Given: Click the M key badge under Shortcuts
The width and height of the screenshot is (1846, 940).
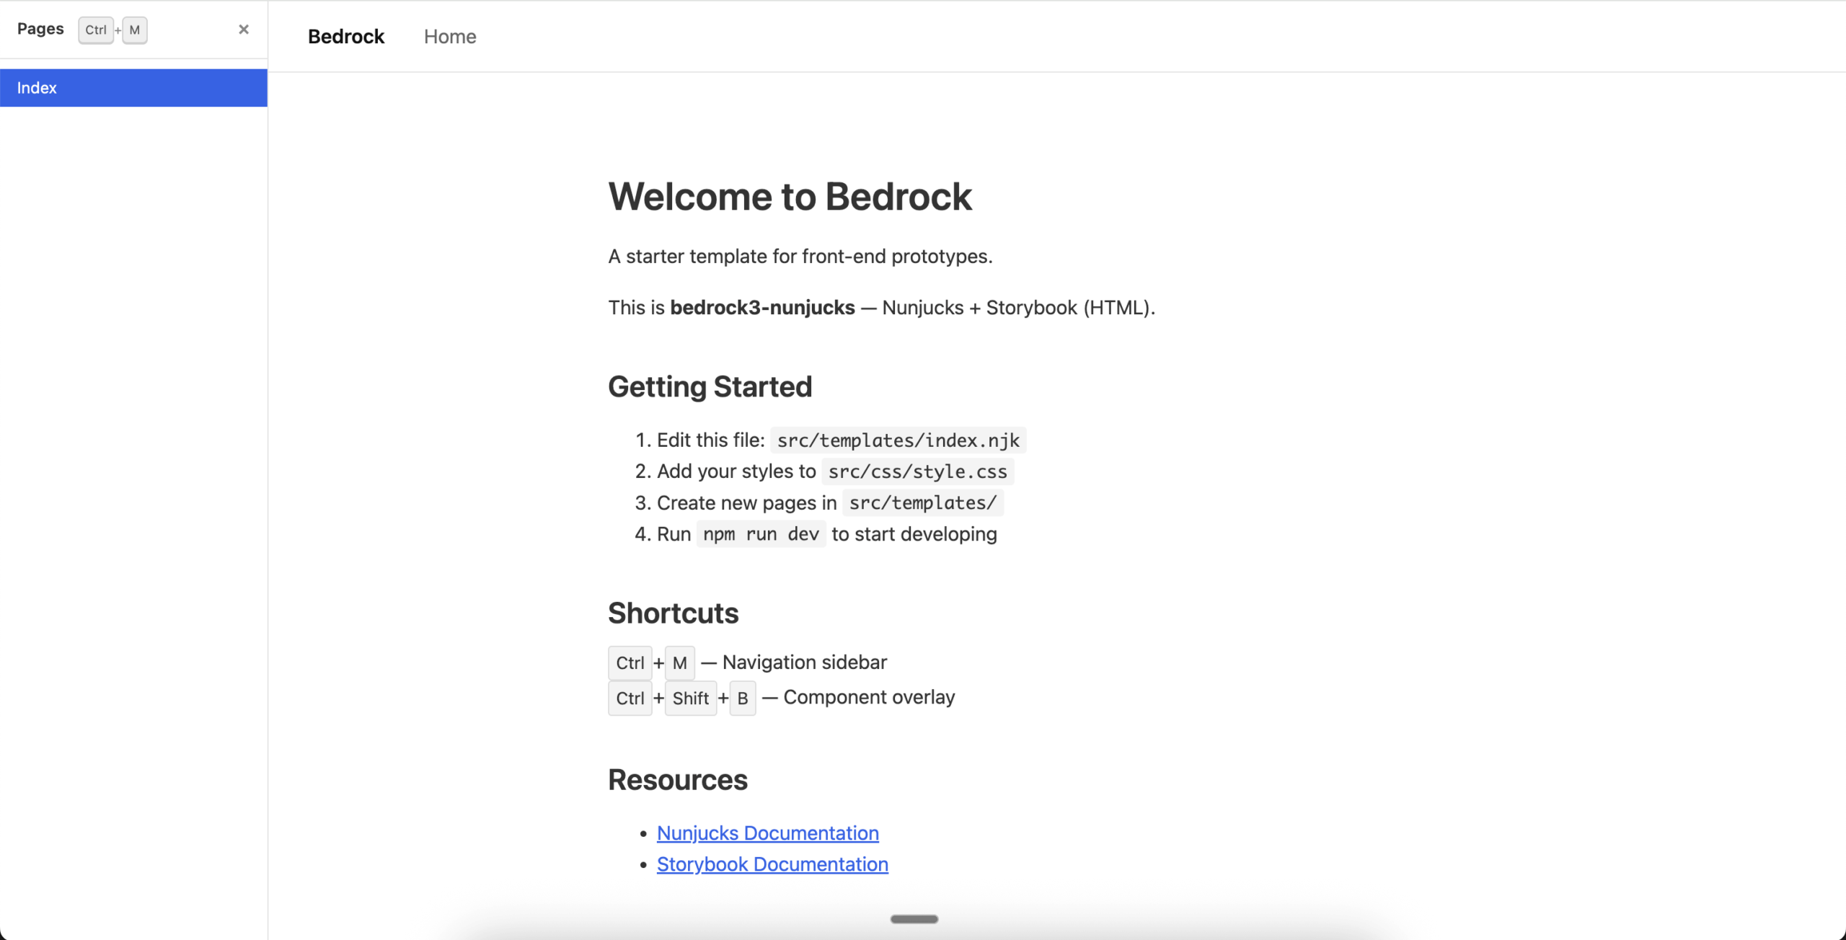Looking at the screenshot, I should pos(679,663).
